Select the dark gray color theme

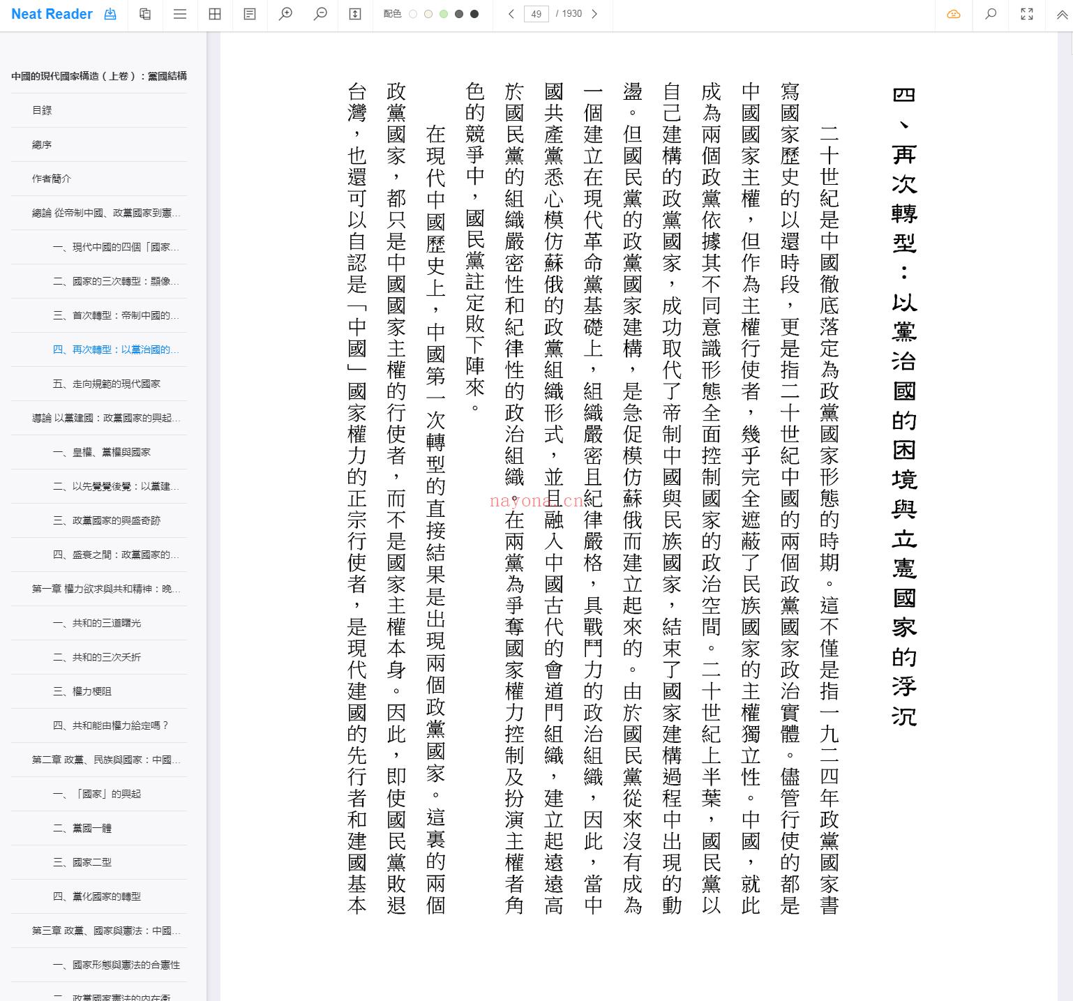459,14
